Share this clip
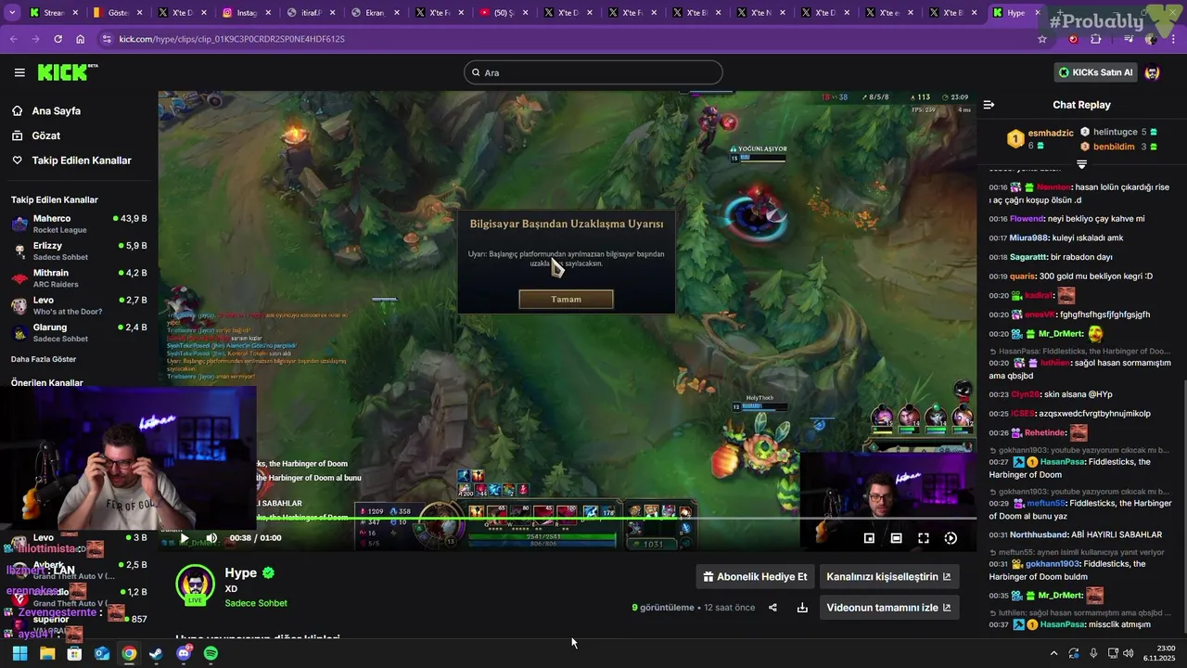The image size is (1187, 668). click(772, 608)
